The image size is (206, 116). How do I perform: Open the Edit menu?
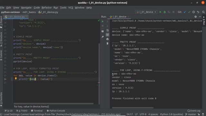(9, 8)
